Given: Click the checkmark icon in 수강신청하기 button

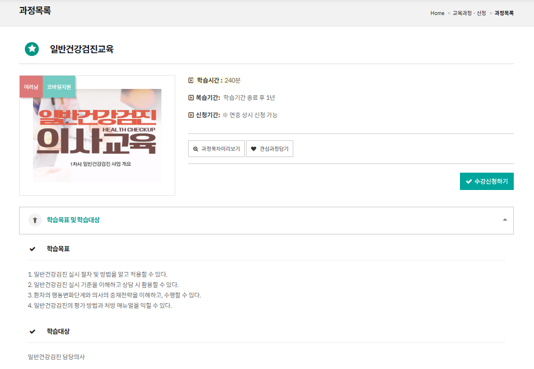Looking at the screenshot, I should click(469, 181).
